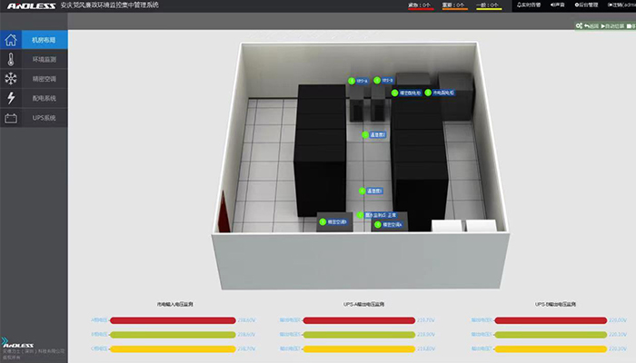Click the 漏水监测点 leak sensor marker
Viewport: 636px width, 363px height.
click(x=359, y=215)
